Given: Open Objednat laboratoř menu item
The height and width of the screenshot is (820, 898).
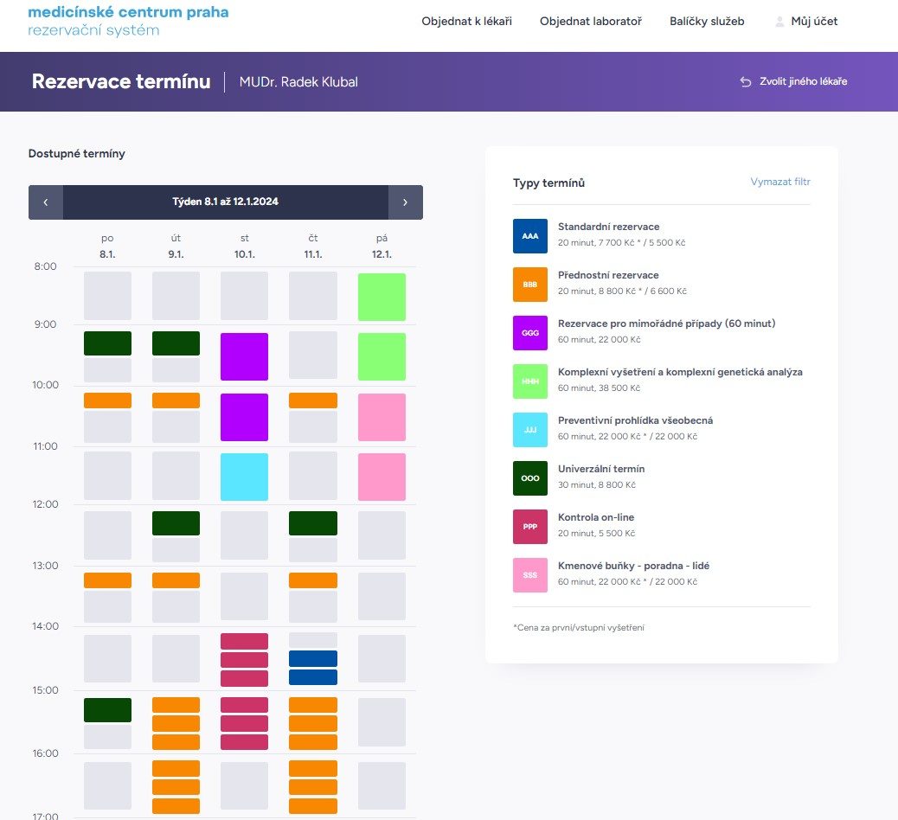Looking at the screenshot, I should (x=590, y=21).
